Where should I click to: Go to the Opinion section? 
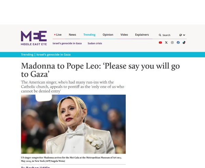point(108,35)
